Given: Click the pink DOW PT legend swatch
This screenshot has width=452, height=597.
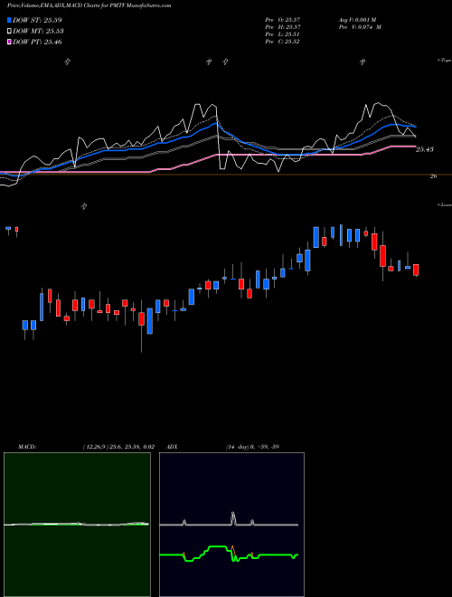Looking at the screenshot, I should [x=9, y=42].
